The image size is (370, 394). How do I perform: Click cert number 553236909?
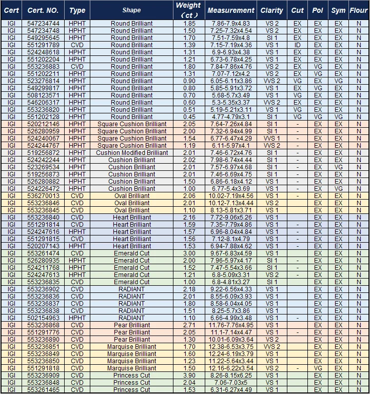pyautogui.click(x=43, y=376)
